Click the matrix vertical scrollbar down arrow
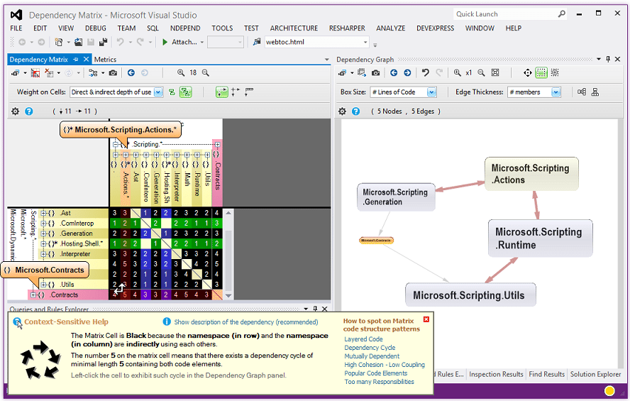Viewport: 630px width, 401px height. (x=228, y=295)
